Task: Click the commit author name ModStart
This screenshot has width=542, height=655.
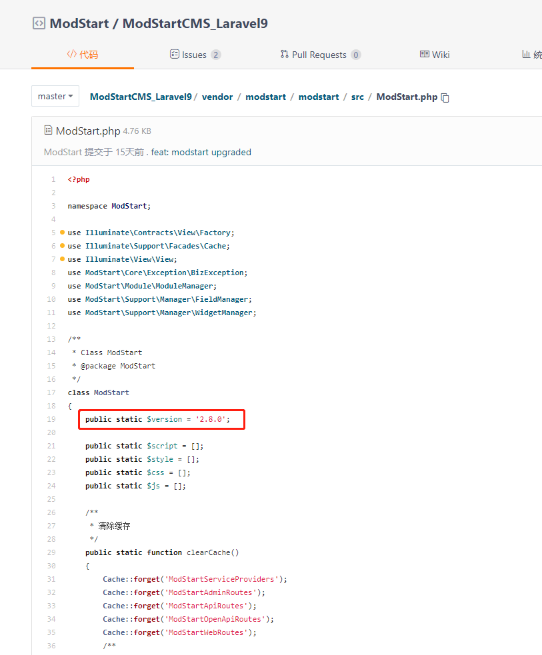Action: pos(63,152)
